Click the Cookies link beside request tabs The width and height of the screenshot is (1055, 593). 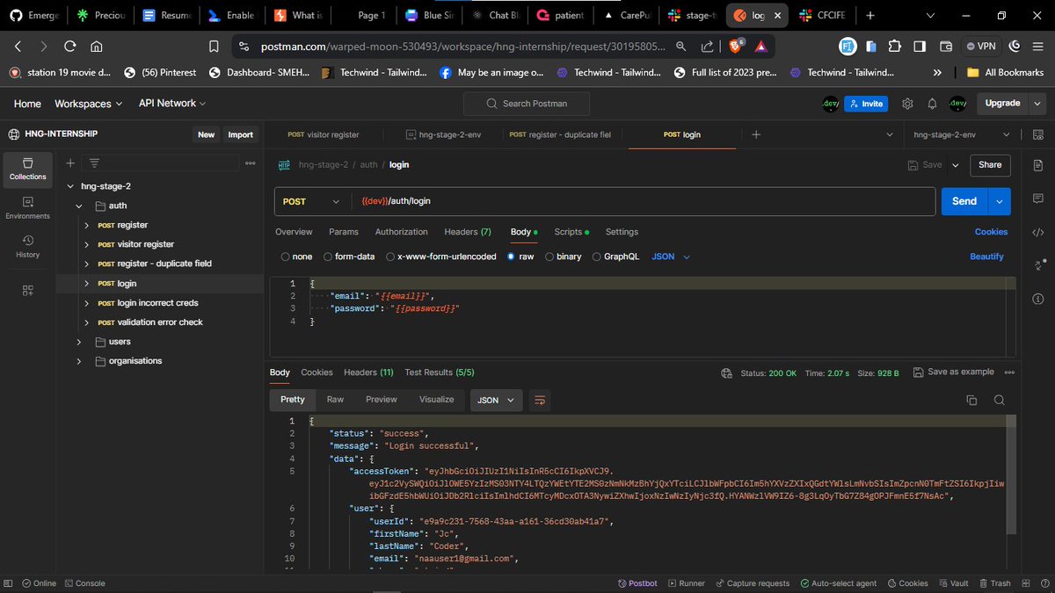tap(991, 232)
